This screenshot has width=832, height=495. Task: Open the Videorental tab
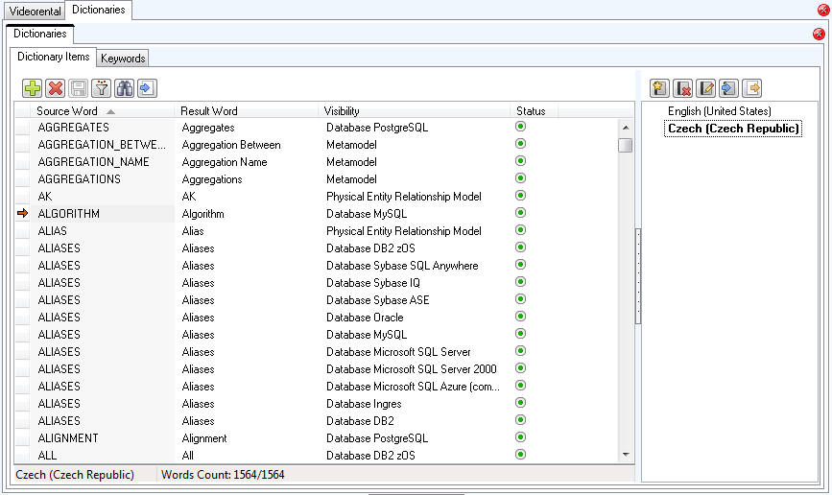coord(35,12)
